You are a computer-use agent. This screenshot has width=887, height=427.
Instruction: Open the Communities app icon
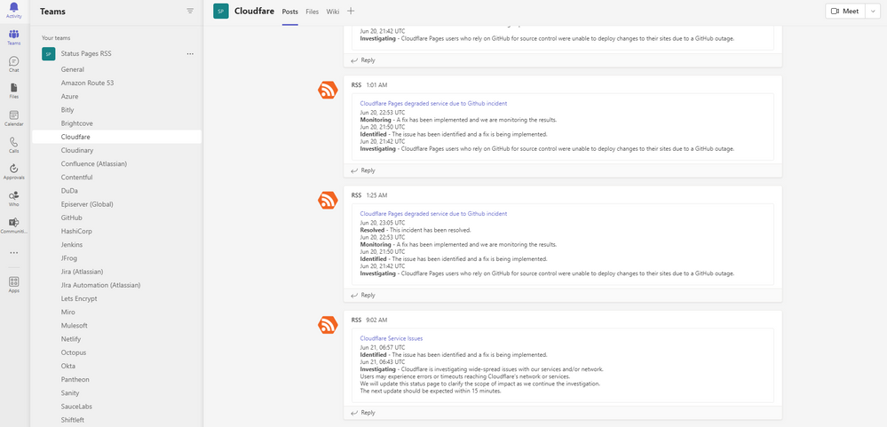(x=14, y=223)
